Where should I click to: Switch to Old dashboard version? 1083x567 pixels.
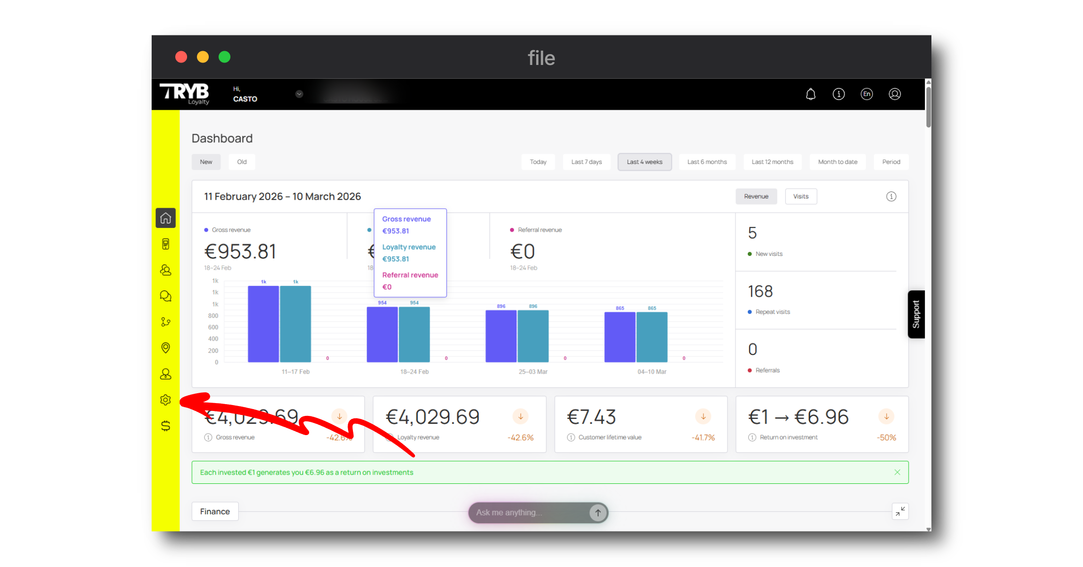242,162
